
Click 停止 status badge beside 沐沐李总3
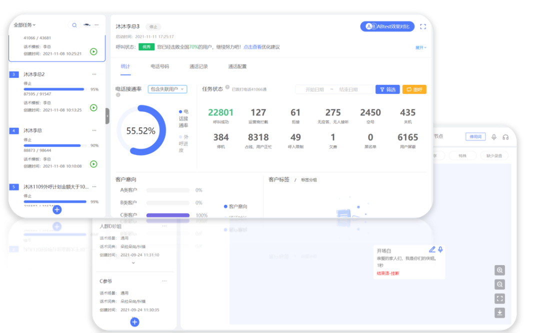(153, 27)
